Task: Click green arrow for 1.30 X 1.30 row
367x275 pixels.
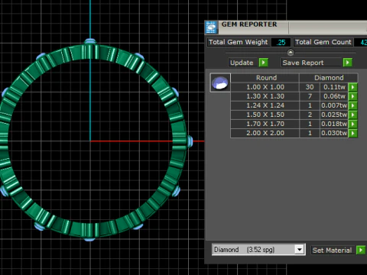Action: point(353,96)
